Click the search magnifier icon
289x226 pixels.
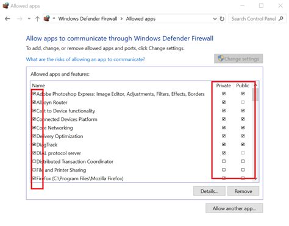click(x=281, y=19)
